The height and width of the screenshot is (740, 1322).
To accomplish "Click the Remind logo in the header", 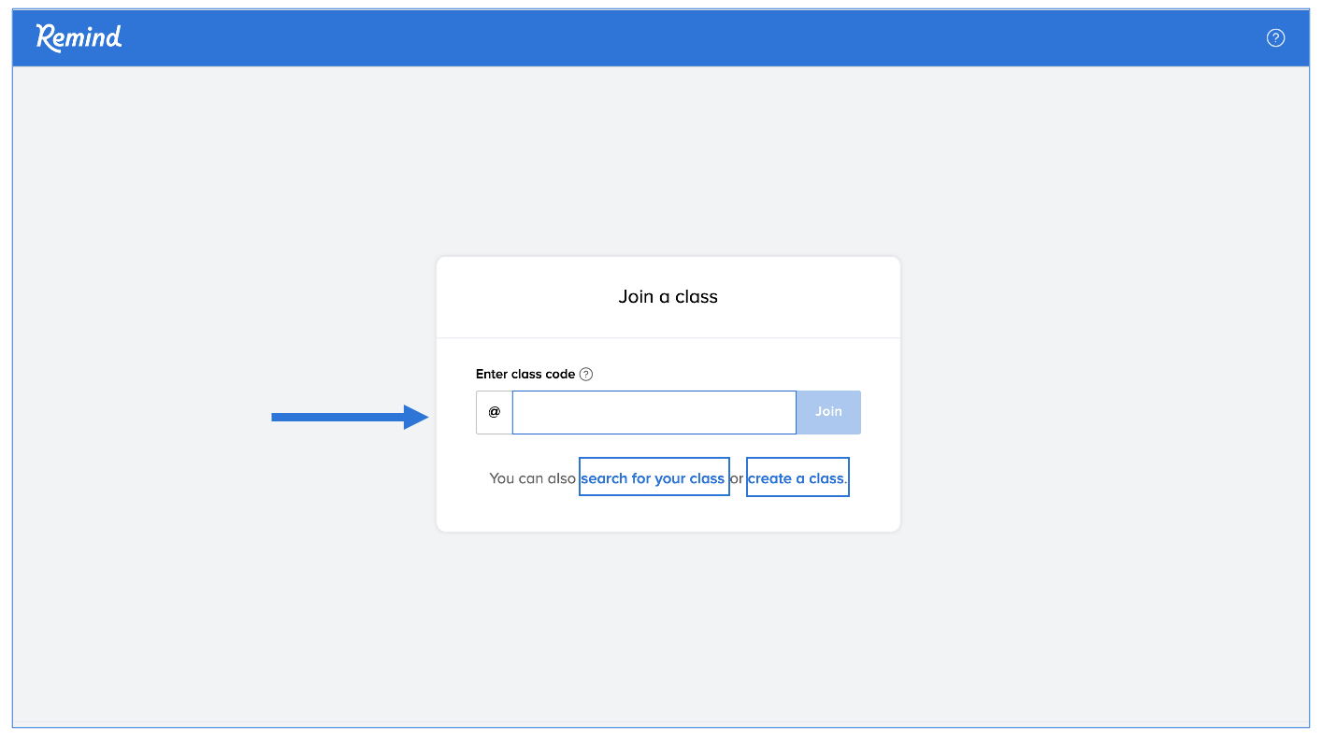I will [79, 37].
